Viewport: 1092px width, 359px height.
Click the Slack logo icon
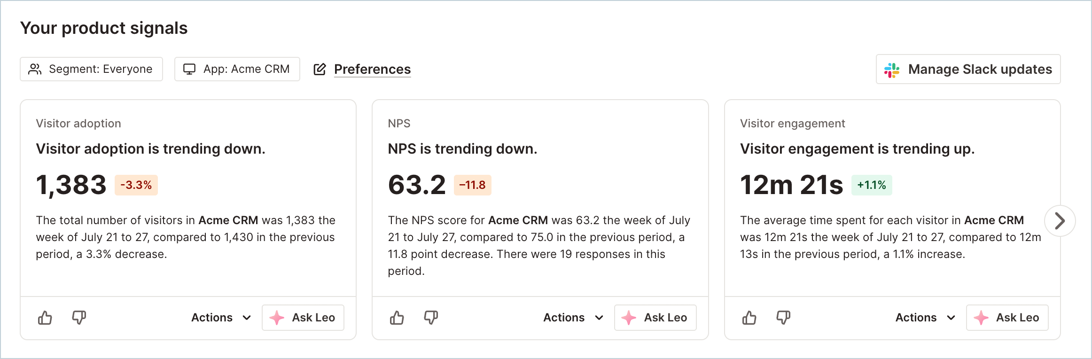click(x=892, y=70)
